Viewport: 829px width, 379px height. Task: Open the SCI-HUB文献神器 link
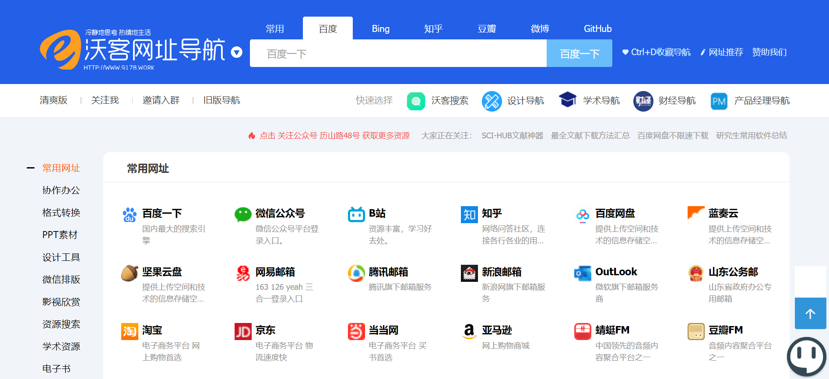[512, 136]
